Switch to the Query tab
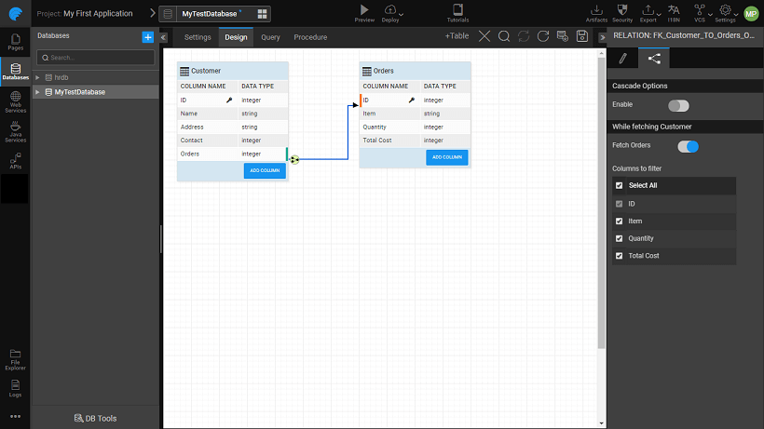 pos(270,37)
